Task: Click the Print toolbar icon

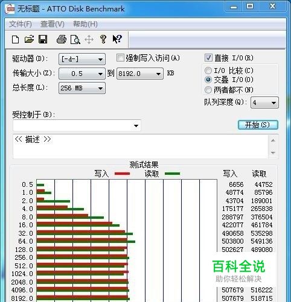Action: pos(62,39)
